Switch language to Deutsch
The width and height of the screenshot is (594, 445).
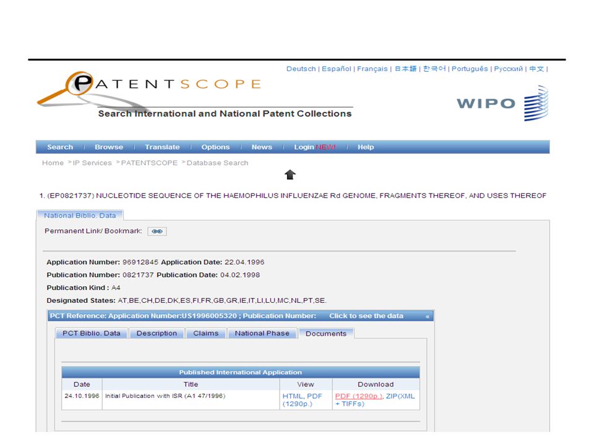click(x=301, y=69)
